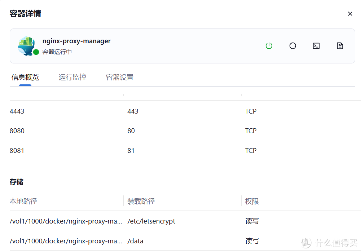This screenshot has width=361, height=252.
Task: Select the local port 4443 row
Action: (x=17, y=111)
